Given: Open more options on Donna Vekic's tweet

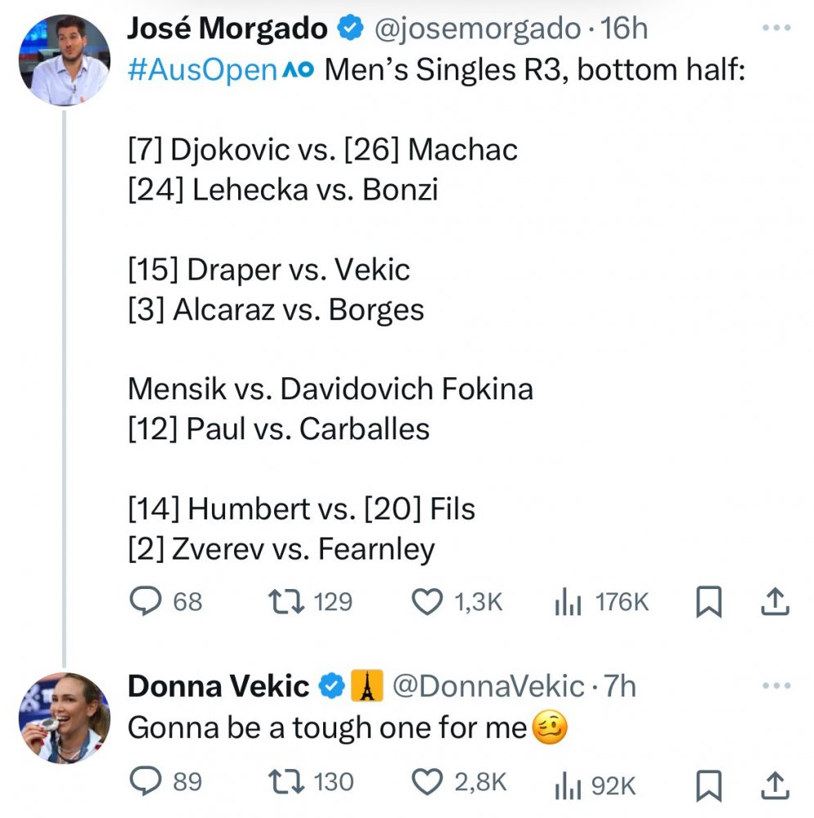Looking at the screenshot, I should 776,685.
